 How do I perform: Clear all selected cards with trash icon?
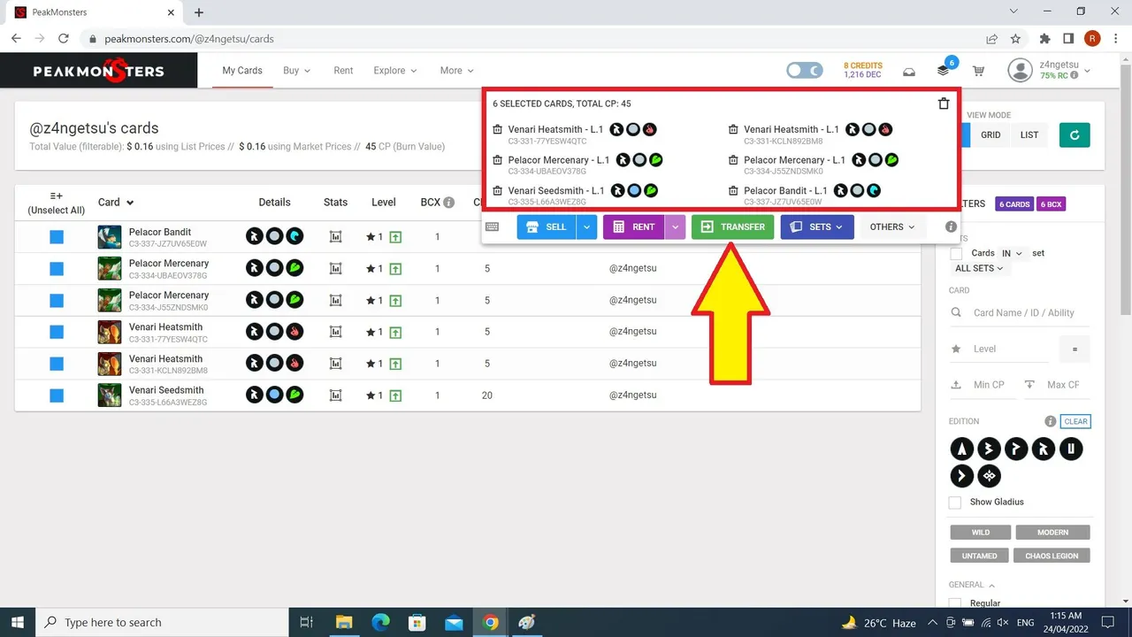(x=944, y=104)
